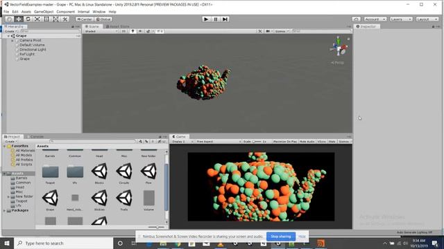Step one frame forward
Image resolution: width=444 pixels, height=249 pixels.
(225, 19)
